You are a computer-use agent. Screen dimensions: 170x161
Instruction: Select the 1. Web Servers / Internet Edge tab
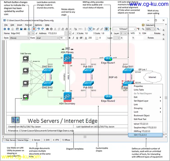click(16, 140)
